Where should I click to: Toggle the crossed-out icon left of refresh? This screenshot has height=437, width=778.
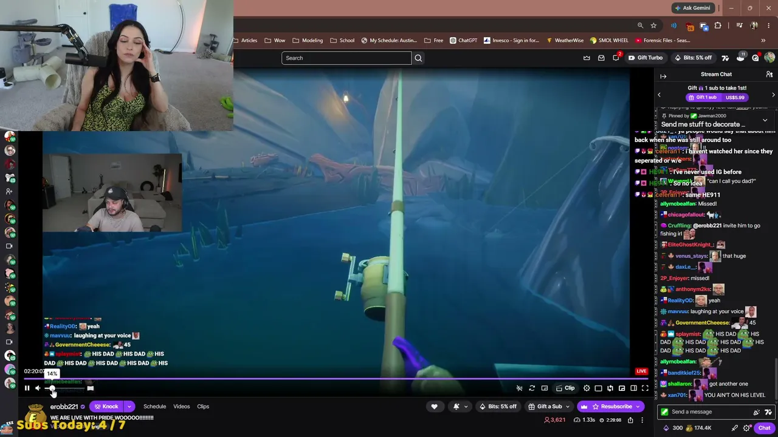pyautogui.click(x=519, y=388)
